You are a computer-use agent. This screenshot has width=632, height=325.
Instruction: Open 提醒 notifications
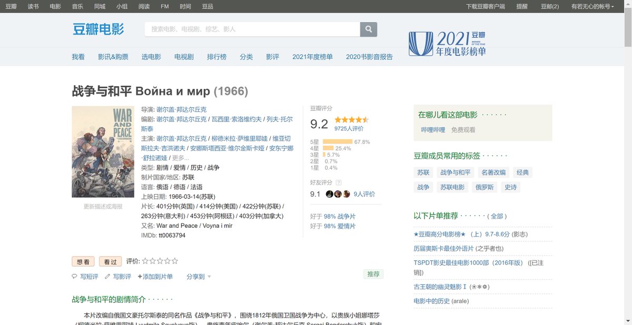pyautogui.click(x=522, y=6)
